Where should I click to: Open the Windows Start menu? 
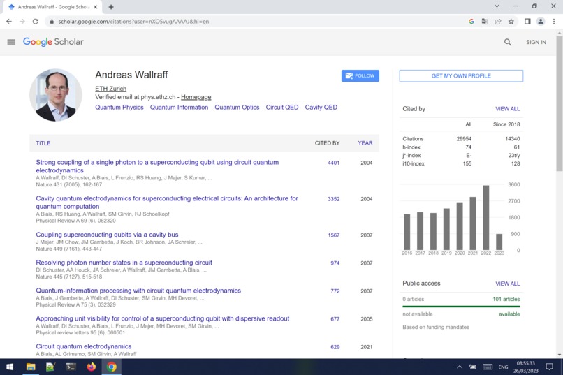point(10,367)
